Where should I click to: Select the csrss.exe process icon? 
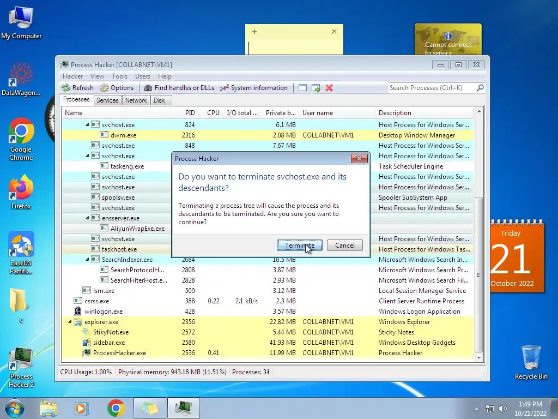[77, 301]
